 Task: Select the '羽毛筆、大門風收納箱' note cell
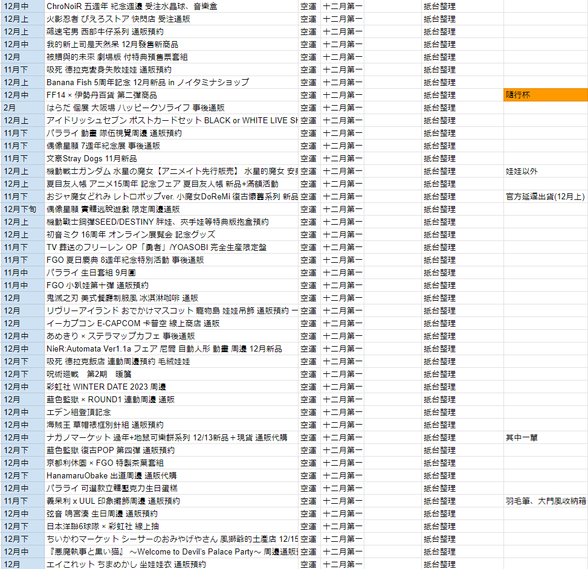[546, 501]
